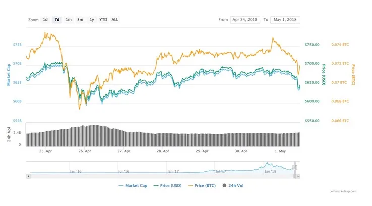The width and height of the screenshot is (372, 206).
Task: Click navigator scrollbar right arrow
Action: tap(297, 176)
